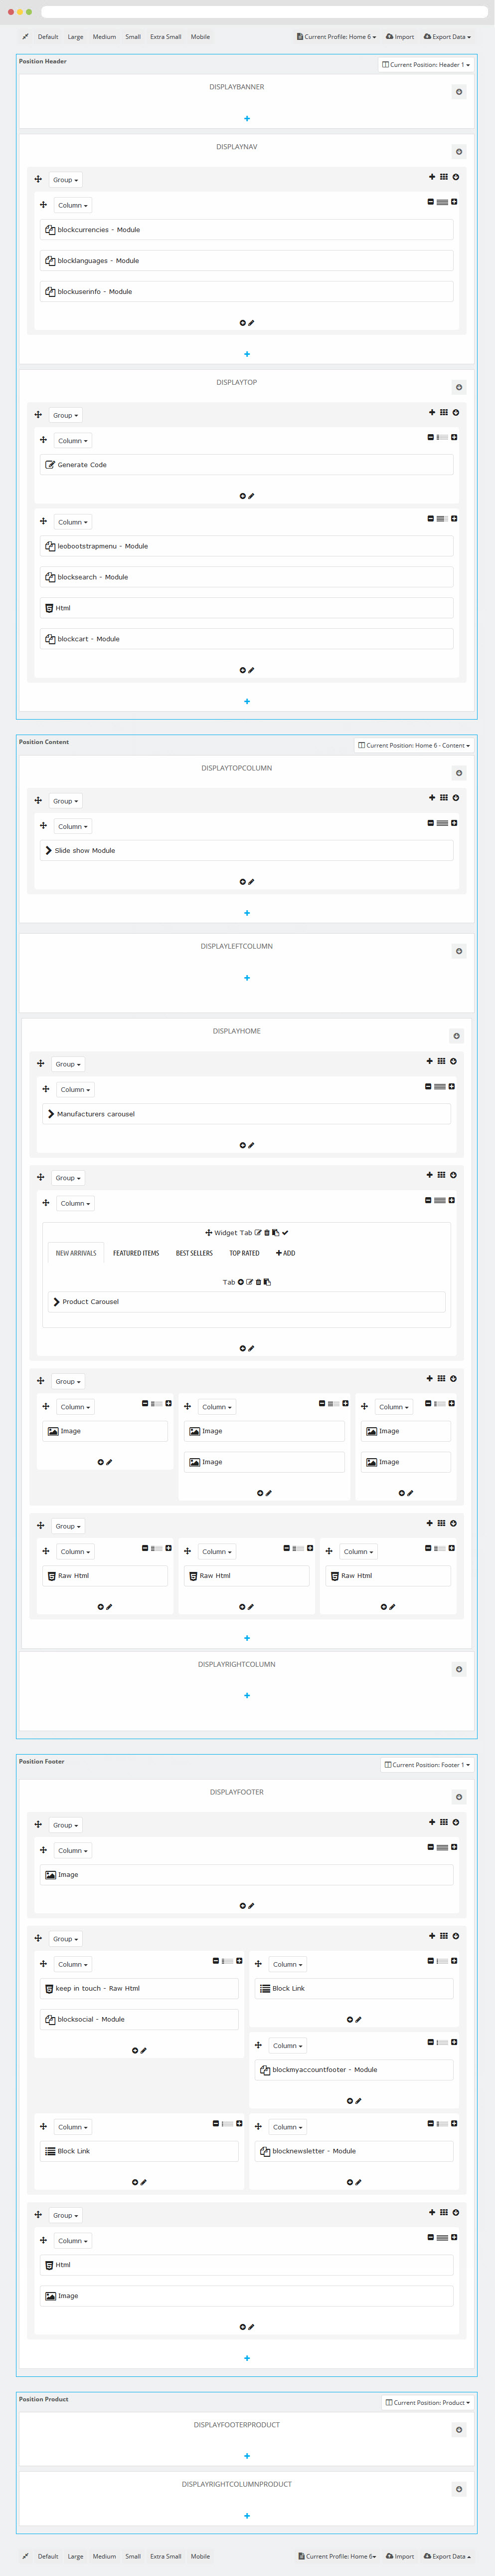Click Import in the top toolbar
Screen dimensions: 495x2576
pos(400,37)
